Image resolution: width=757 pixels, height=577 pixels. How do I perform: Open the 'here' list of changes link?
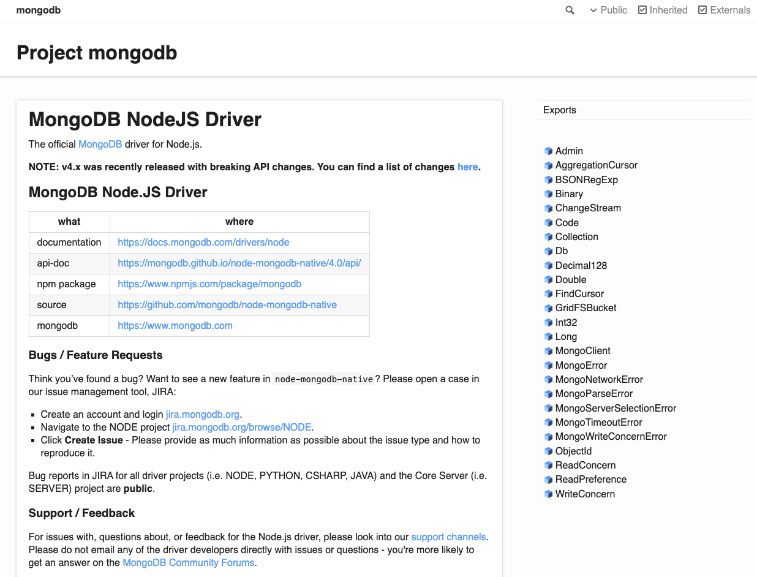(467, 167)
